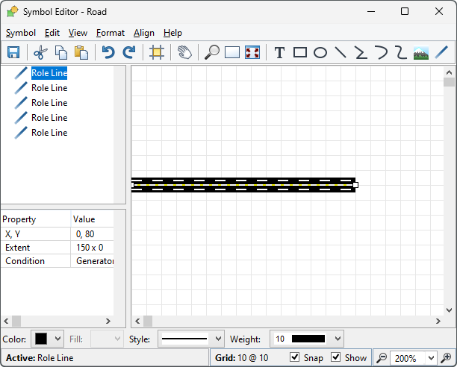Open the Help menu
Image resolution: width=457 pixels, height=367 pixels.
[x=172, y=33]
